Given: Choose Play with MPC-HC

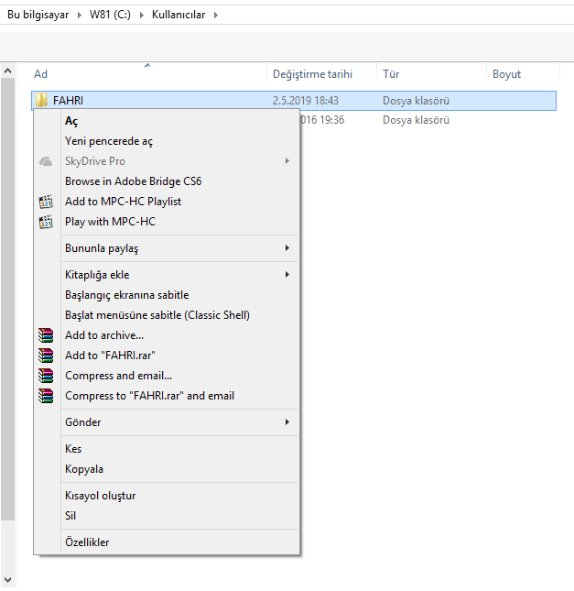Looking at the screenshot, I should [x=167, y=222].
